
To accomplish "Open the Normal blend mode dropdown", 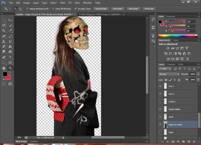I will pos(169,74).
